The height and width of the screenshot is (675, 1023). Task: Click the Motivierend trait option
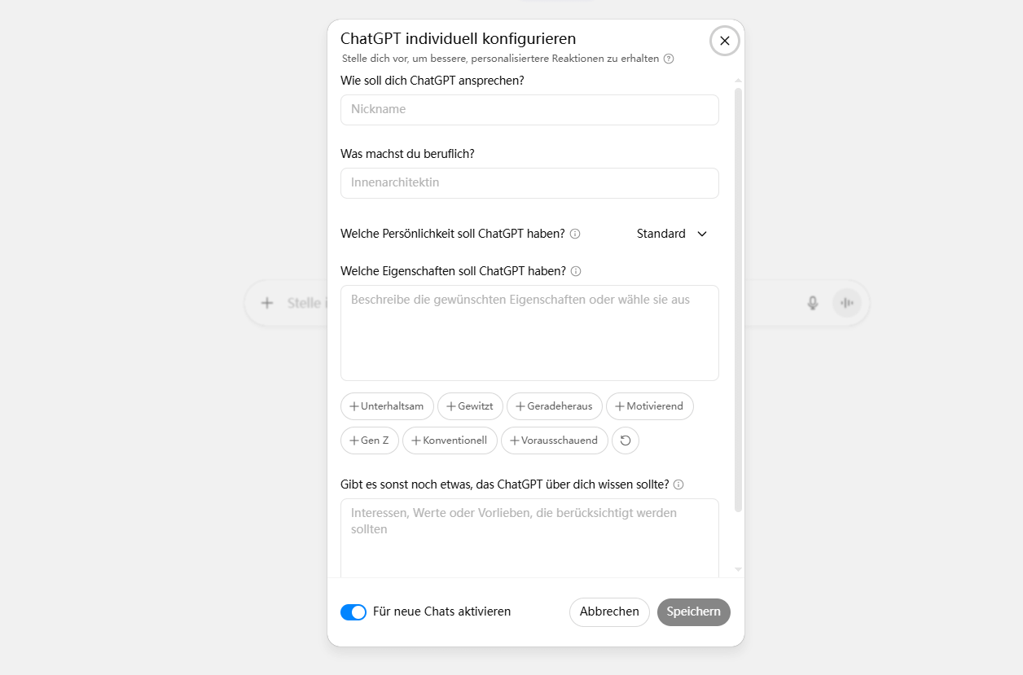[649, 405]
